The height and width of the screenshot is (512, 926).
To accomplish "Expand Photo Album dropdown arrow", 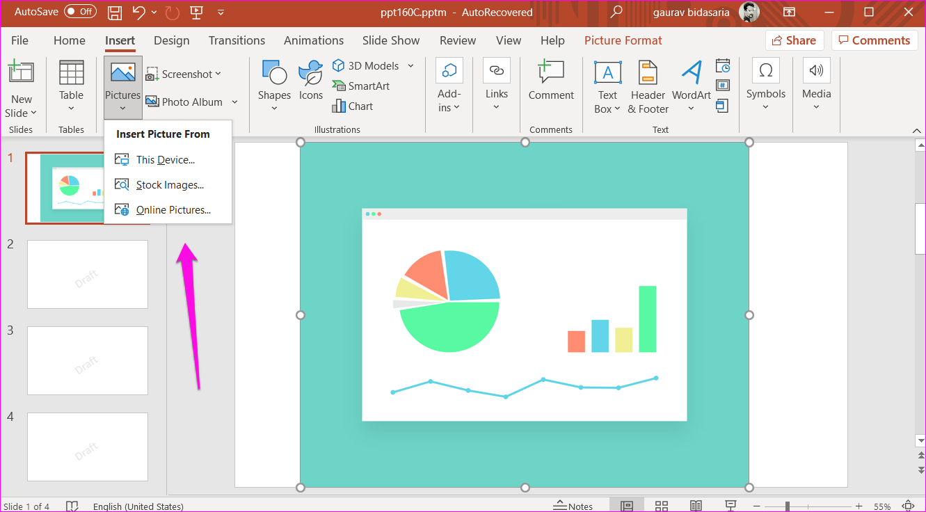I will coord(234,102).
